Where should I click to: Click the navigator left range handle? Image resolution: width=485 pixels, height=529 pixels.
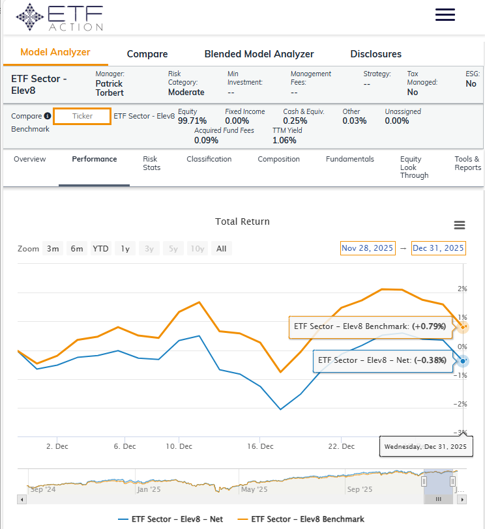tap(424, 481)
